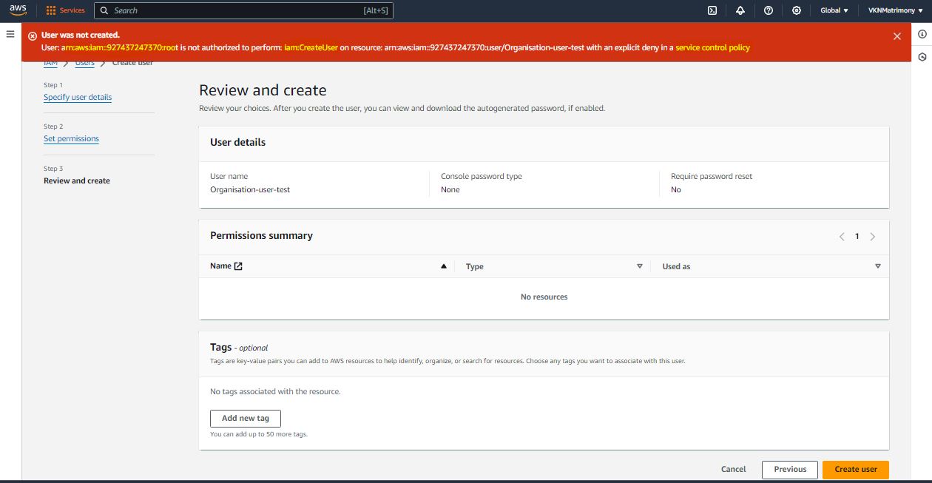Screen dimensions: 932x483
Task: Click the Create user button
Action: [x=855, y=469]
